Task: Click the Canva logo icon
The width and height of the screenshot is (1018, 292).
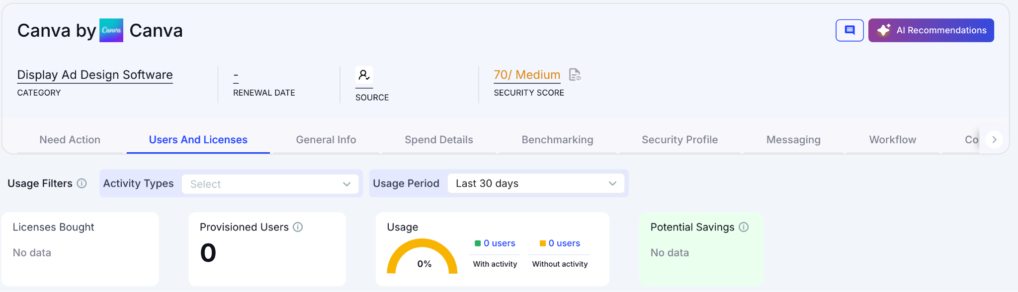Action: (111, 30)
